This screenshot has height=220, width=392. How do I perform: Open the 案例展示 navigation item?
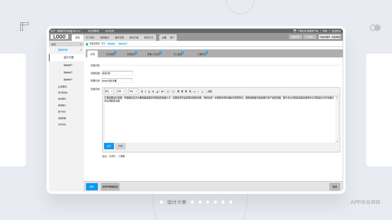[x=105, y=38]
